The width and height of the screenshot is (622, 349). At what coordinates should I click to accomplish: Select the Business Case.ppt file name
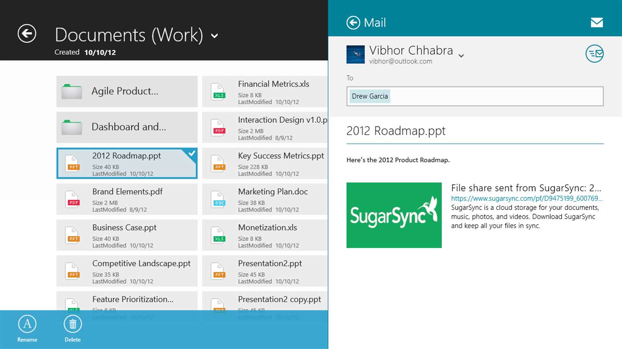(124, 227)
